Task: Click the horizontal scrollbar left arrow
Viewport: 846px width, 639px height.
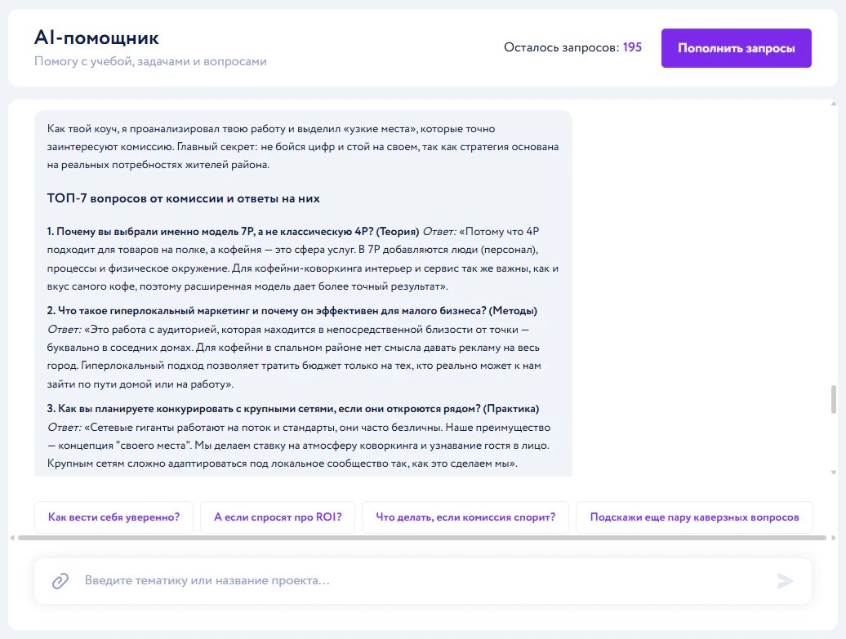Action: pos(12,538)
